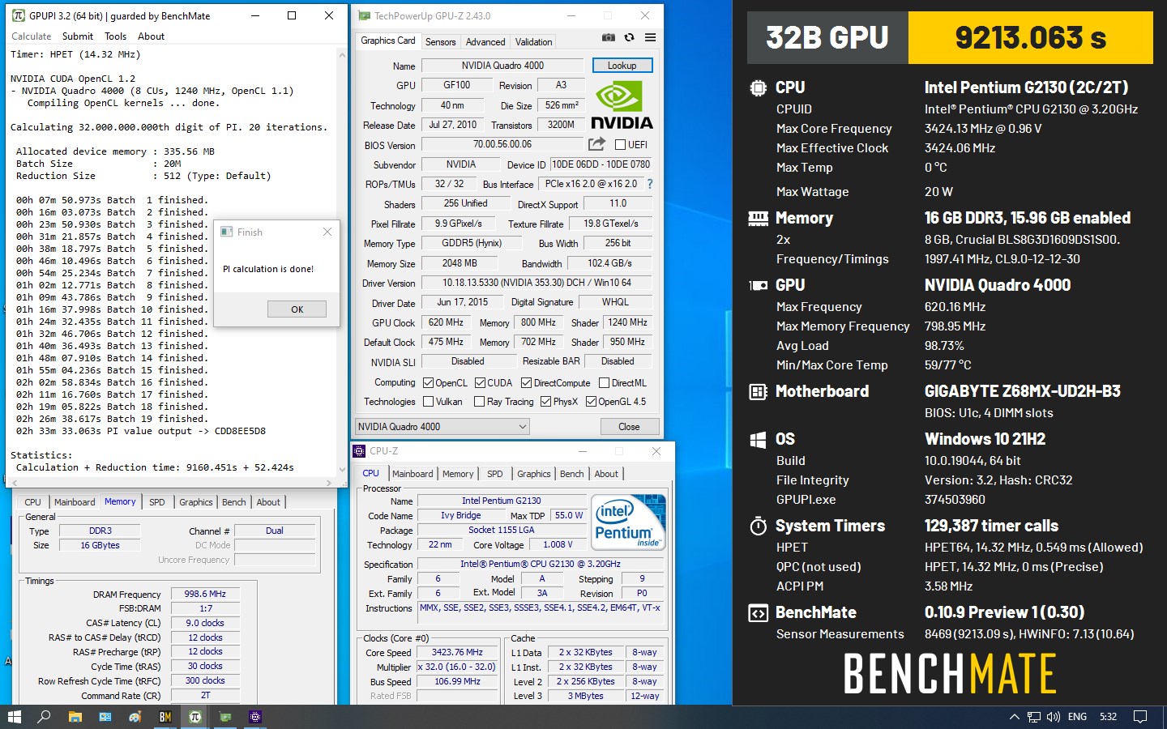This screenshot has width=1167, height=729.
Task: Click the BIOS export share icon in GPU-Z
Action: [596, 144]
